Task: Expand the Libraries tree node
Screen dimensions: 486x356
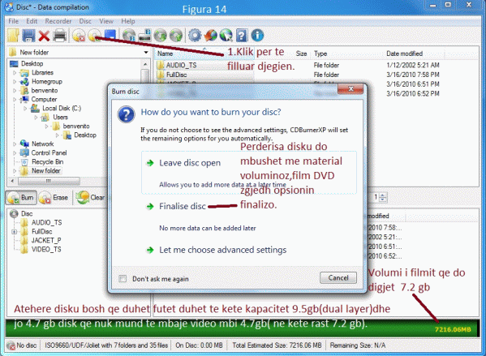Action: [15, 73]
